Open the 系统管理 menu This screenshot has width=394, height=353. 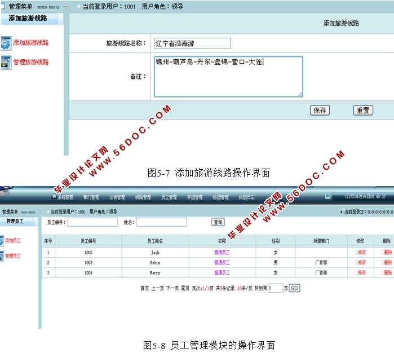(x=65, y=197)
